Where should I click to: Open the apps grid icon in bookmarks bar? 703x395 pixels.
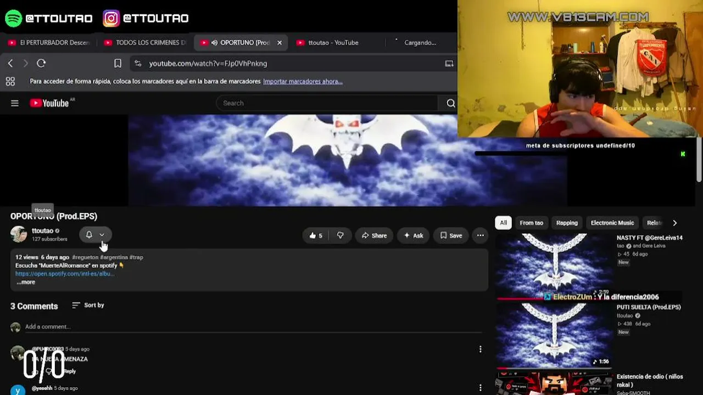10,82
